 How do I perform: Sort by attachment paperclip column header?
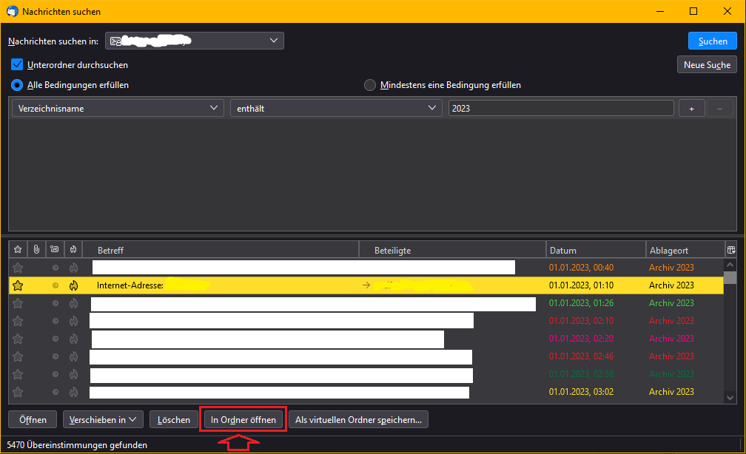(x=36, y=250)
